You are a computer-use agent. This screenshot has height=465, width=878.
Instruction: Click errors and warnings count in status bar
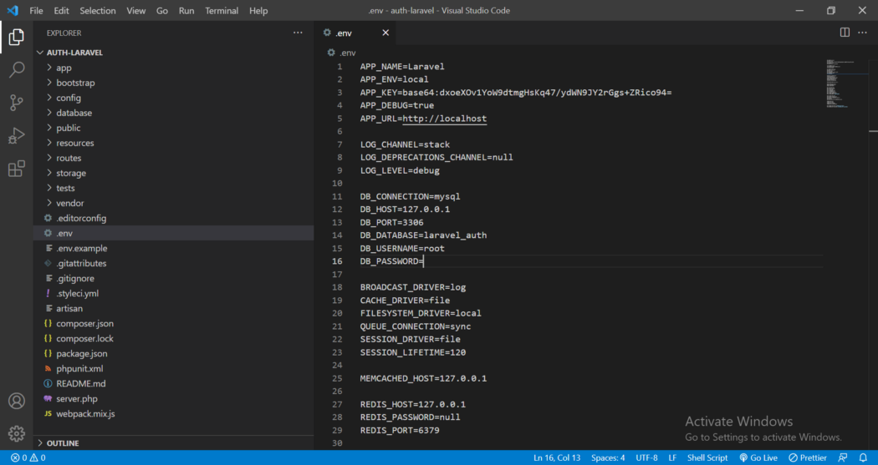tap(28, 457)
